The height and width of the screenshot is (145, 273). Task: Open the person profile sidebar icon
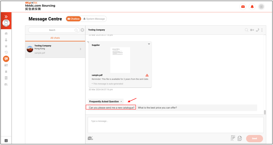pos(6,40)
